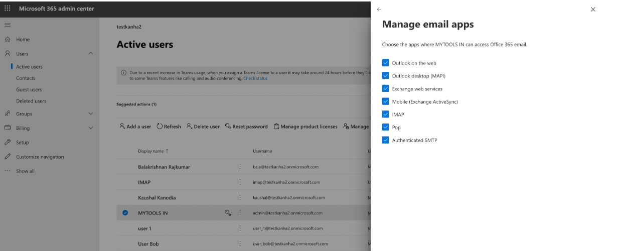Viewport: 622px width, 251px height.
Task: Sort by Display name column header
Action: click(x=153, y=151)
